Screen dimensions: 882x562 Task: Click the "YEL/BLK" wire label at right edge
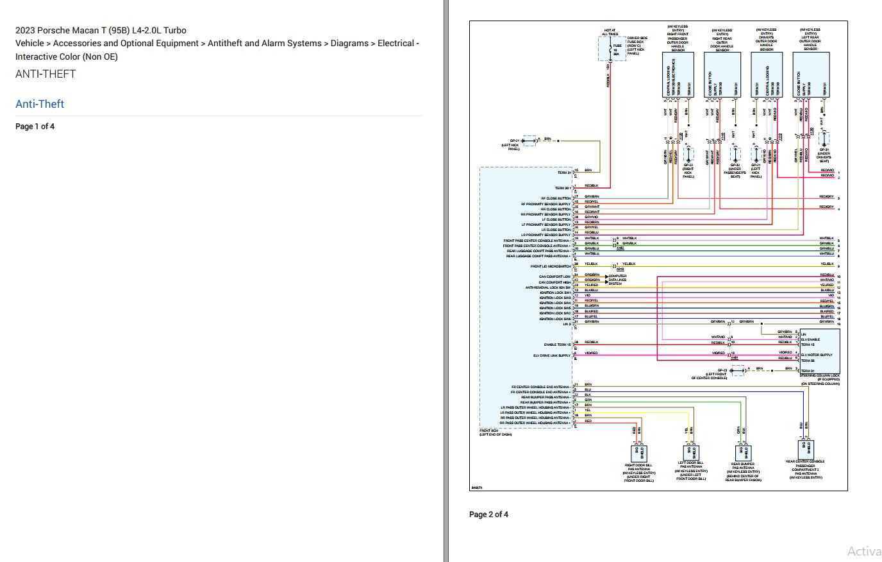coord(828,264)
